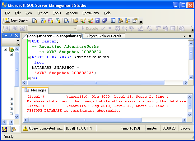Select the server icon in the tree

(x=11, y=49)
